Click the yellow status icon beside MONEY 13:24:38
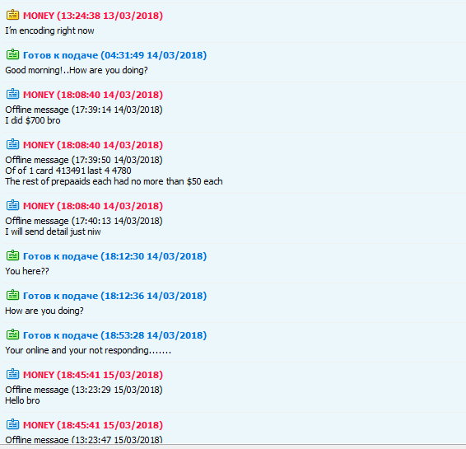The height and width of the screenshot is (449, 466). pos(12,15)
